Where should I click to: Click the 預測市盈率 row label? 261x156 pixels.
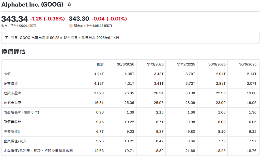12,103
